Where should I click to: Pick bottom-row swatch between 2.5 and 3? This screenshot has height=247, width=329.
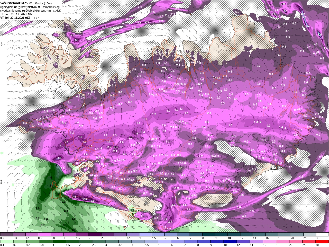pyautogui.click(x=98, y=242)
